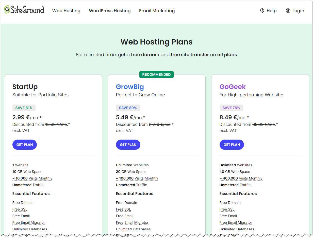Screen dimensions: 313x239
Task: Click the Help question mark icon
Action: tap(262, 11)
